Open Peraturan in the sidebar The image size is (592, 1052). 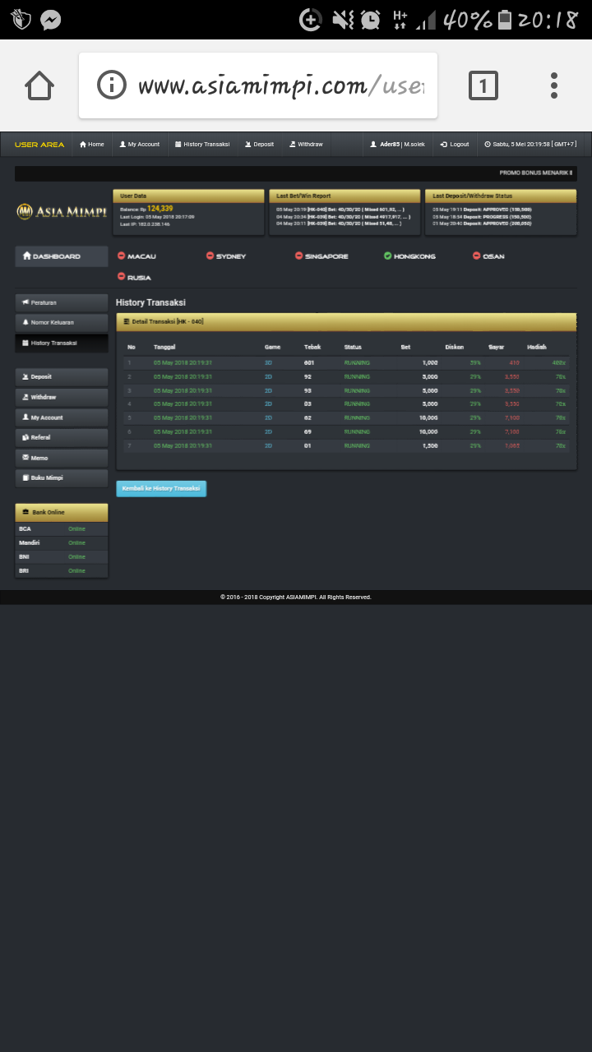click(62, 302)
